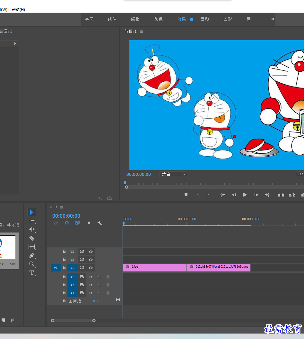Select the 1.jpg clip on timeline
This screenshot has width=304, height=339.
pyautogui.click(x=154, y=268)
